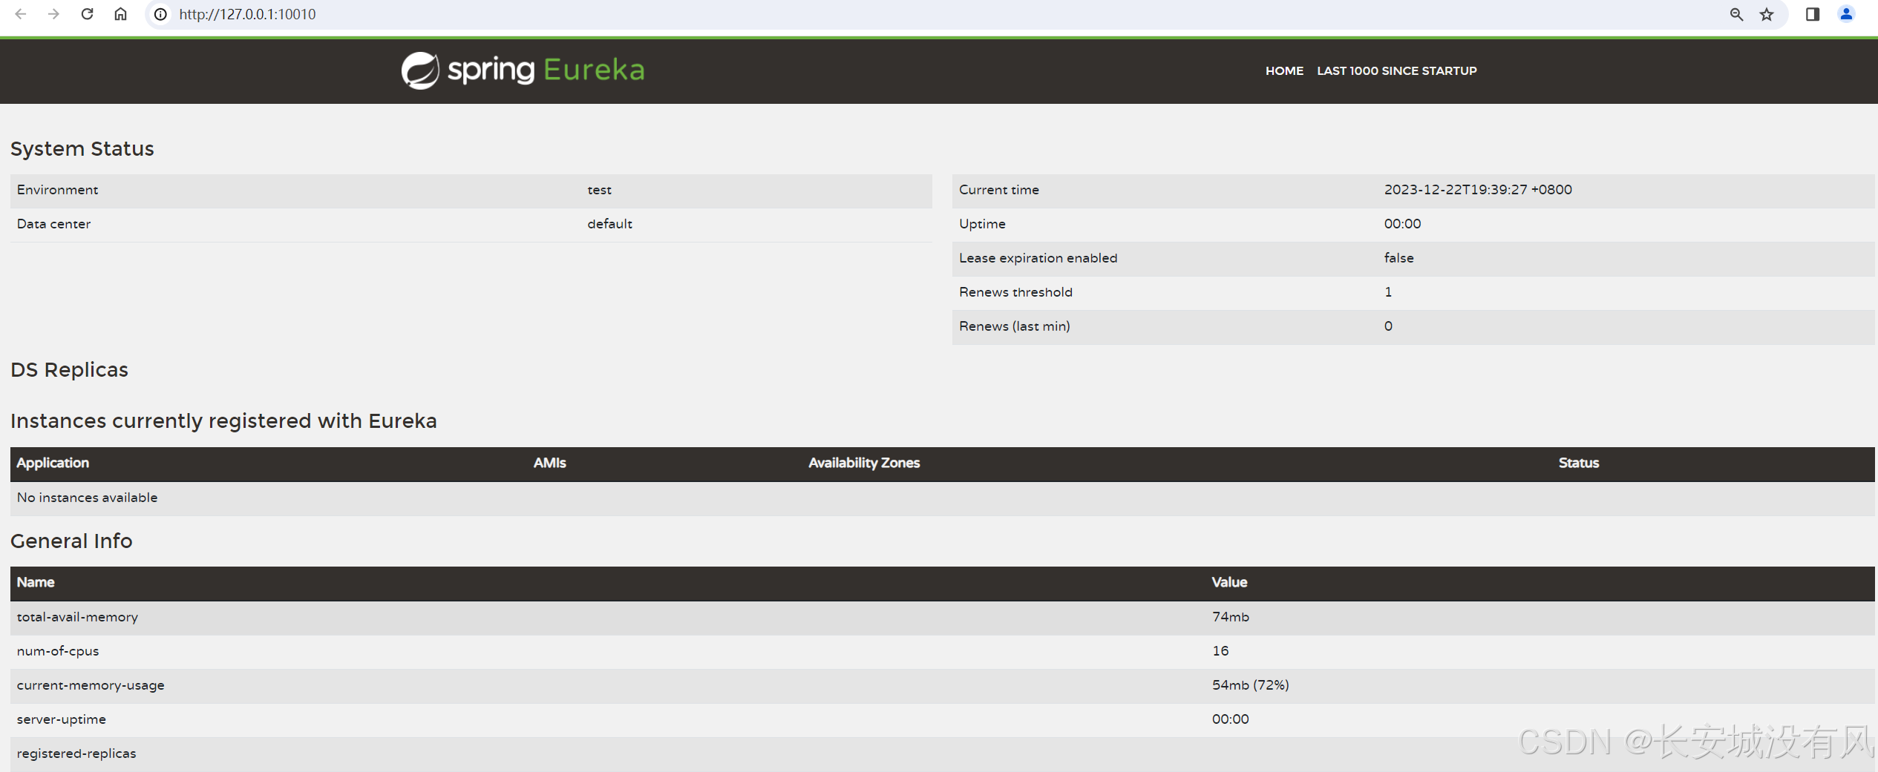
Task: Select the total-avail-memory row name
Action: point(77,617)
